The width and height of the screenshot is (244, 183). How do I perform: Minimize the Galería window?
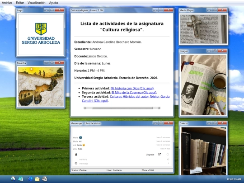[x=209, y=123]
